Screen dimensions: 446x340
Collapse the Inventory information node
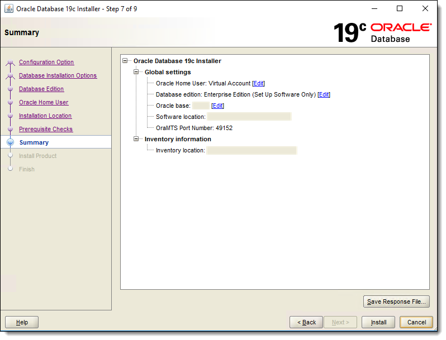point(136,139)
